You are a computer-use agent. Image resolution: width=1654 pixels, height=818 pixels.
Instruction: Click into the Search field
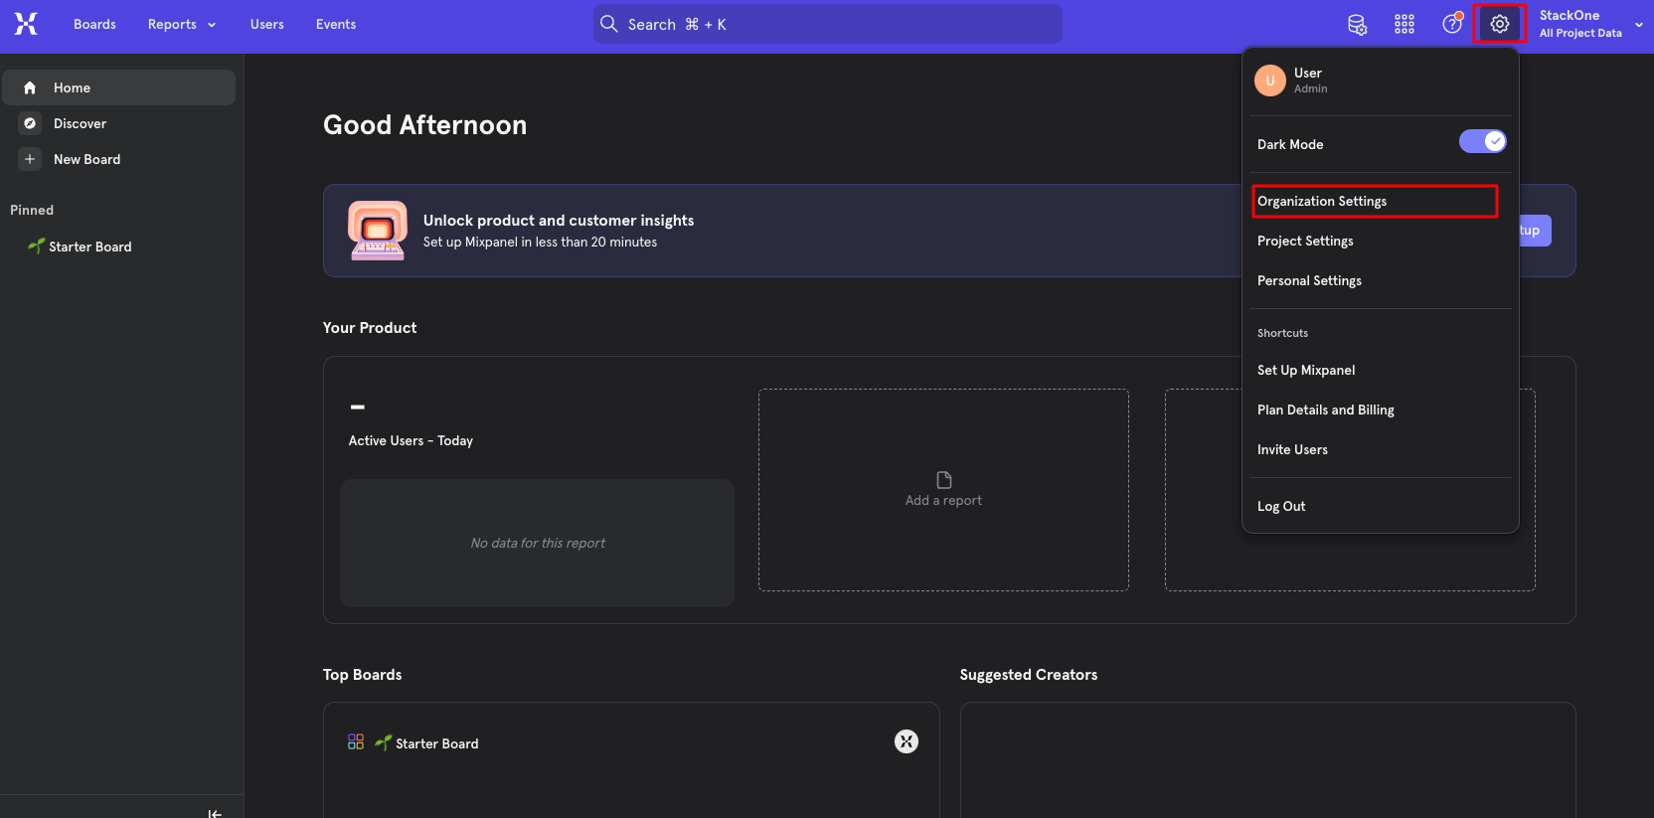tap(828, 24)
